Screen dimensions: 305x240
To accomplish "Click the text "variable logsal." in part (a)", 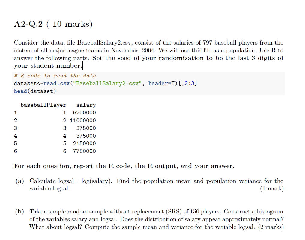I will pos(49,188).
